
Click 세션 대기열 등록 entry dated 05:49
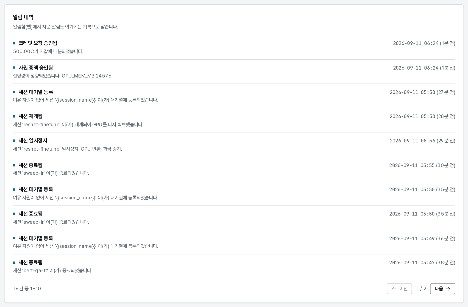click(234, 242)
